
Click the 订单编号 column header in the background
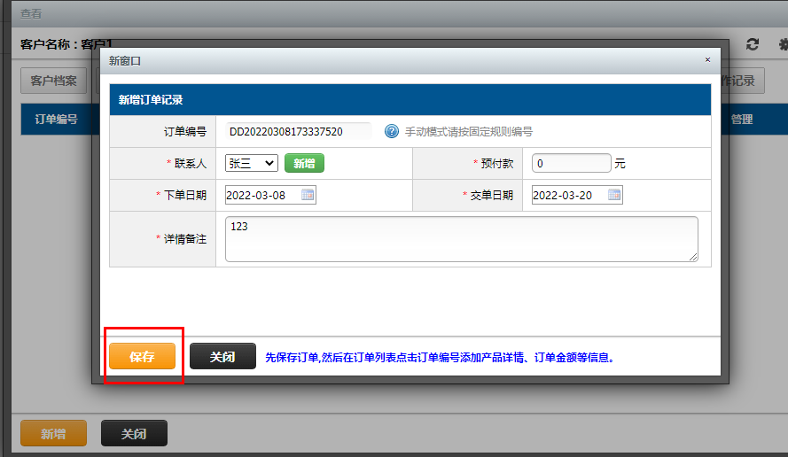(57, 120)
